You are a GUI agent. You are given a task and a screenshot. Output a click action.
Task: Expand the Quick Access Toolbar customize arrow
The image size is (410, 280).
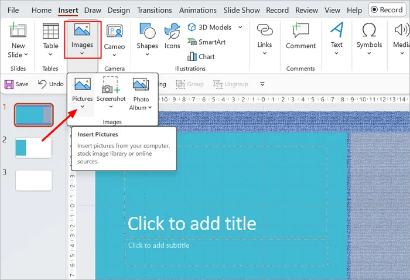pyautogui.click(x=262, y=84)
